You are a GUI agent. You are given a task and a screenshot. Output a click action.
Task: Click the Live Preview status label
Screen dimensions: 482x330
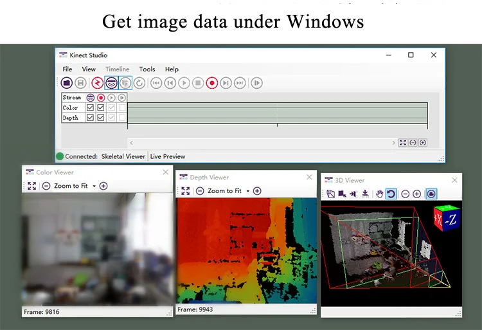(168, 156)
